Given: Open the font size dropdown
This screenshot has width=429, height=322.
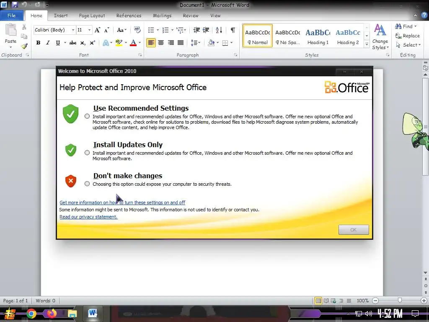Looking at the screenshot, I should pyautogui.click(x=90, y=30).
